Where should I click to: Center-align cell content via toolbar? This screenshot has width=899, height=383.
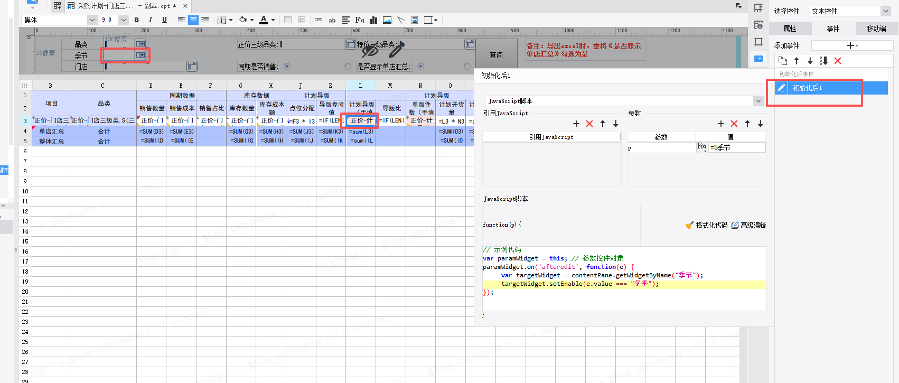(193, 20)
